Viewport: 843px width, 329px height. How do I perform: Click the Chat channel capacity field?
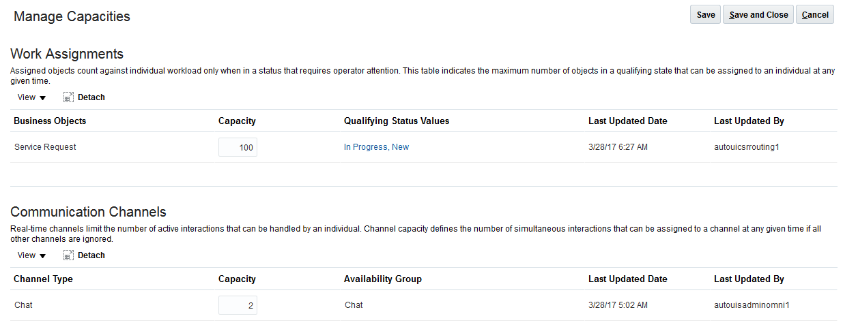tap(238, 305)
